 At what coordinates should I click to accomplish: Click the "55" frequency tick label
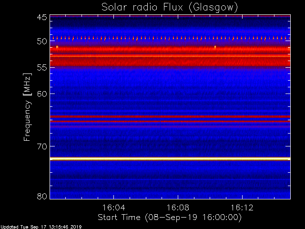coord(42,68)
